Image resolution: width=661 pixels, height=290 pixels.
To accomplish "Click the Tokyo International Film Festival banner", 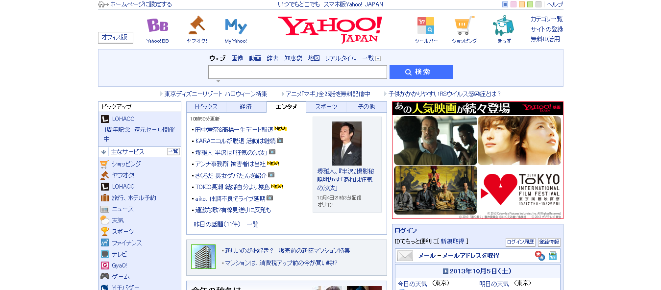I will [x=478, y=160].
